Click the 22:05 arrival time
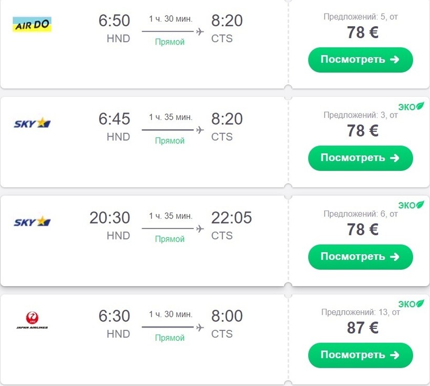 click(231, 217)
